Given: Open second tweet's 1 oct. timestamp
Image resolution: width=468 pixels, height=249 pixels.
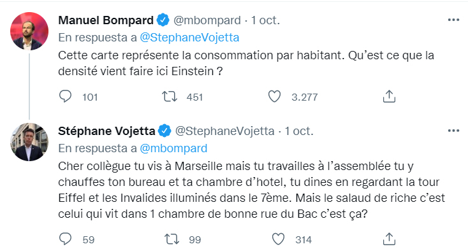Looking at the screenshot, I should [299, 131].
